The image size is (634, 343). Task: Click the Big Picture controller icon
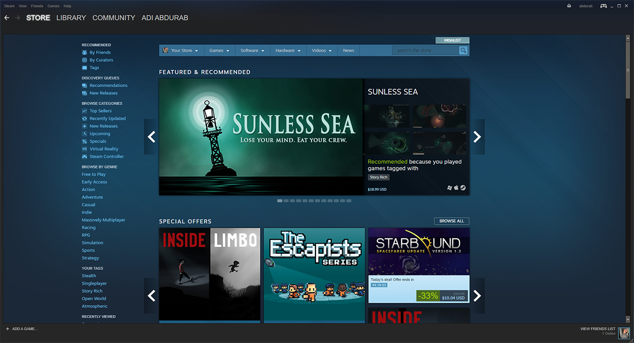[603, 6]
